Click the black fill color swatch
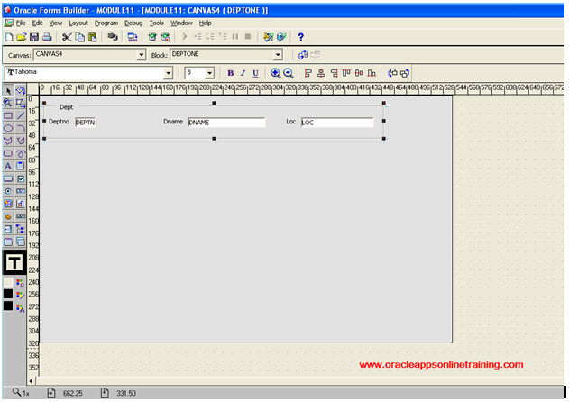Viewport: 569px width, 402px height. (8, 294)
